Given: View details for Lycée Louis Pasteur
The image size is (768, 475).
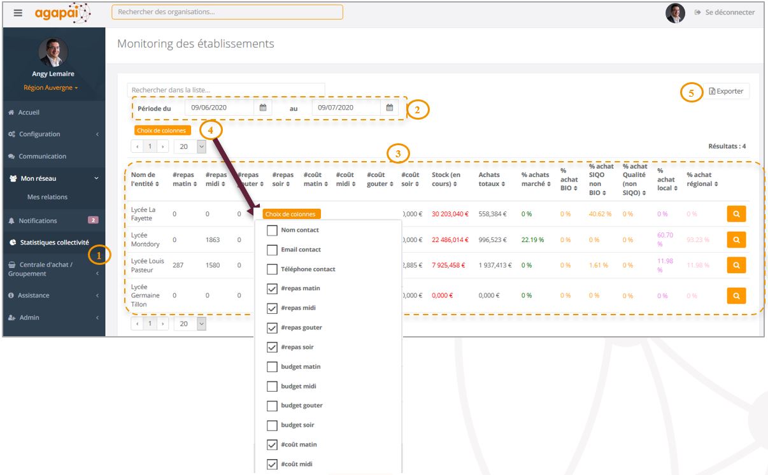Looking at the screenshot, I should [736, 265].
